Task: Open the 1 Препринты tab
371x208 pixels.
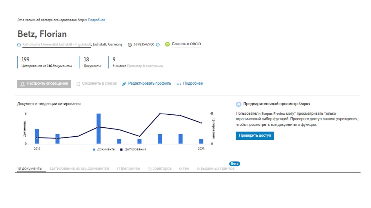Action: tap(128, 168)
